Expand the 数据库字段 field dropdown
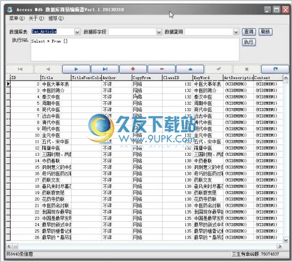292x262 pixels. tap(159, 32)
